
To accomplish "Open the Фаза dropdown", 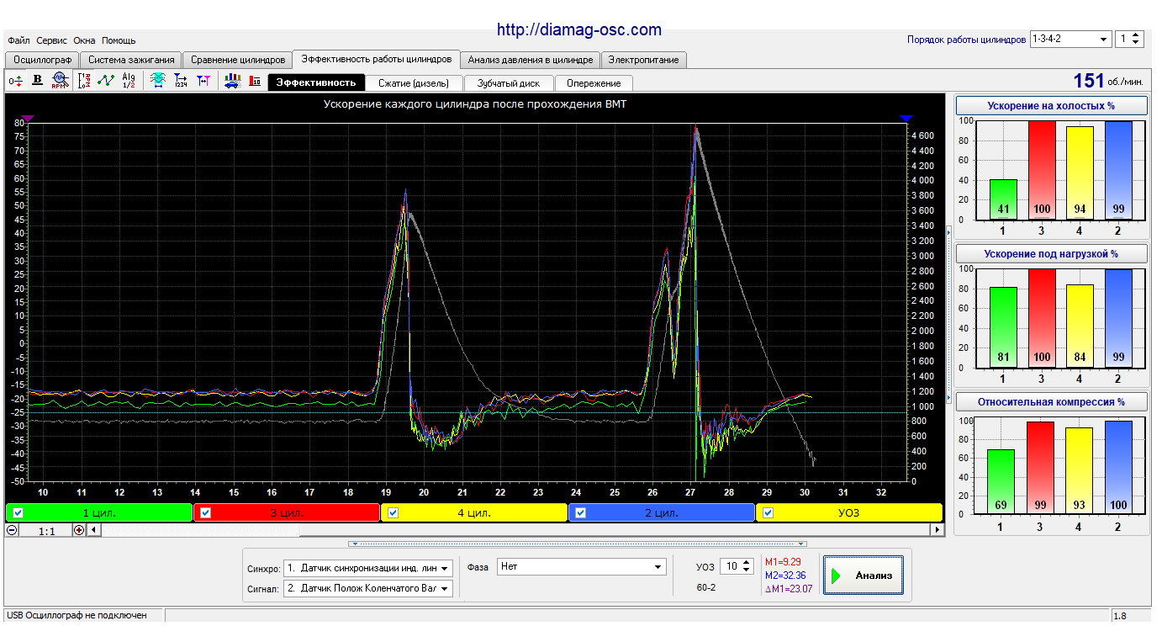I will pyautogui.click(x=582, y=566).
